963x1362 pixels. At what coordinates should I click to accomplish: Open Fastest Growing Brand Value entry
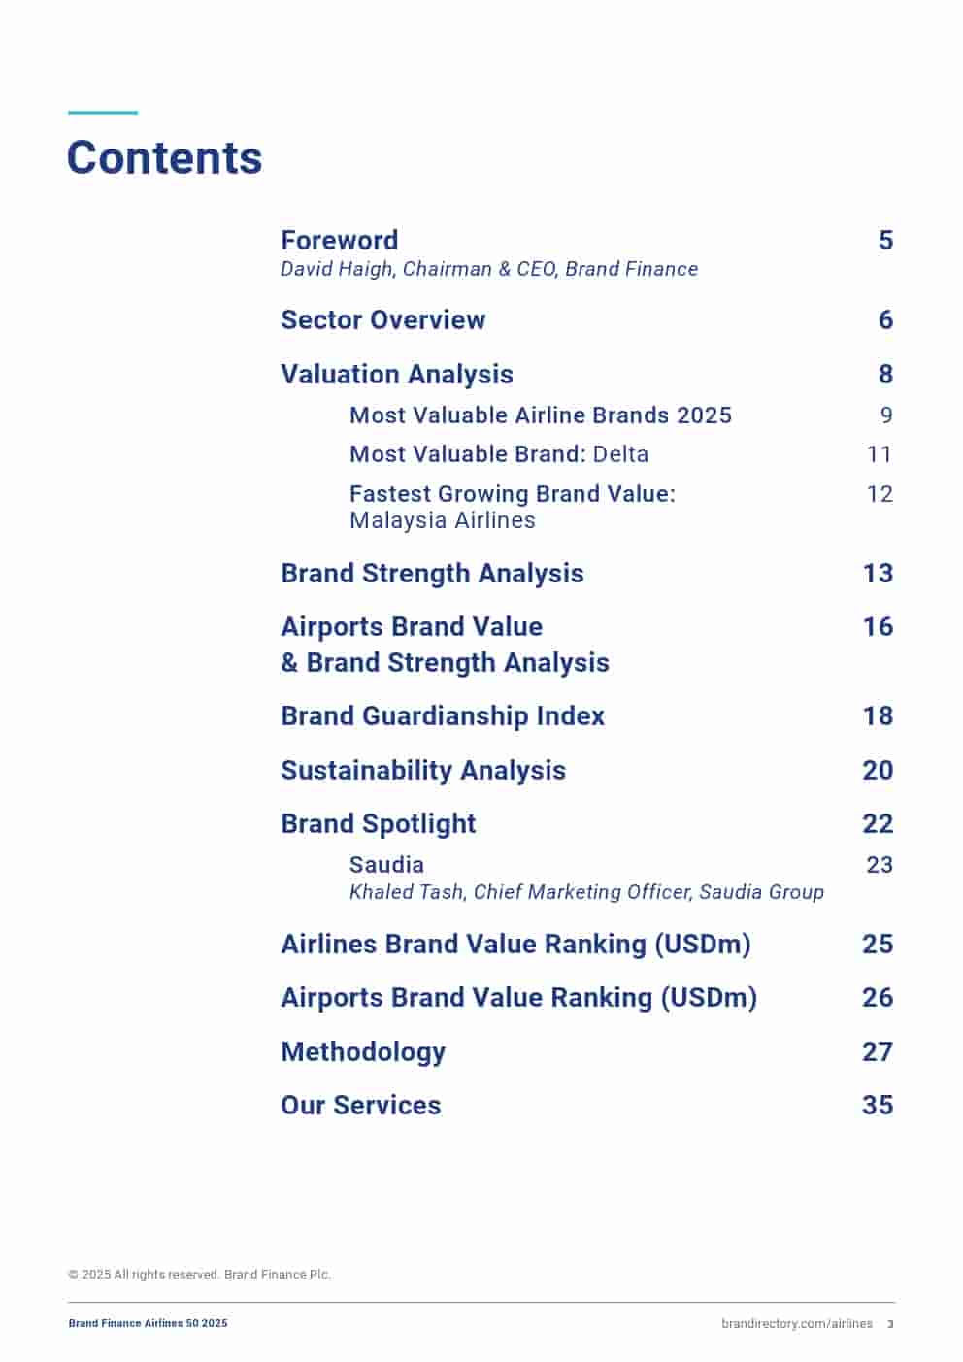(x=512, y=494)
